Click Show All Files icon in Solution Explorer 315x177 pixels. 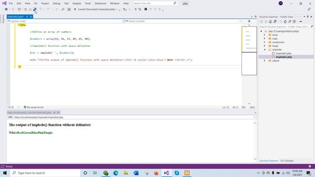pos(294,22)
